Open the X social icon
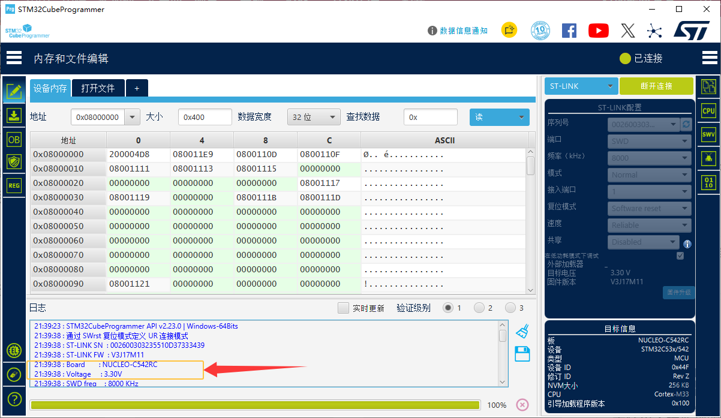Image resolution: width=721 pixels, height=418 pixels. (x=628, y=30)
